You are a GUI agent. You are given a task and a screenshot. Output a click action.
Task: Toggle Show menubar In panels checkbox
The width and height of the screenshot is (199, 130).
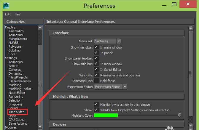[96, 53]
